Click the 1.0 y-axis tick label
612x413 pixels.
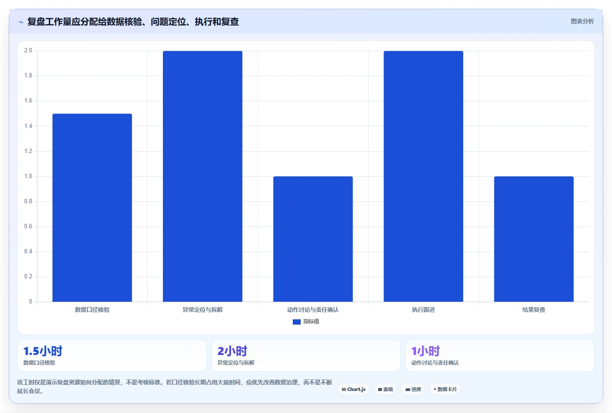click(x=28, y=176)
